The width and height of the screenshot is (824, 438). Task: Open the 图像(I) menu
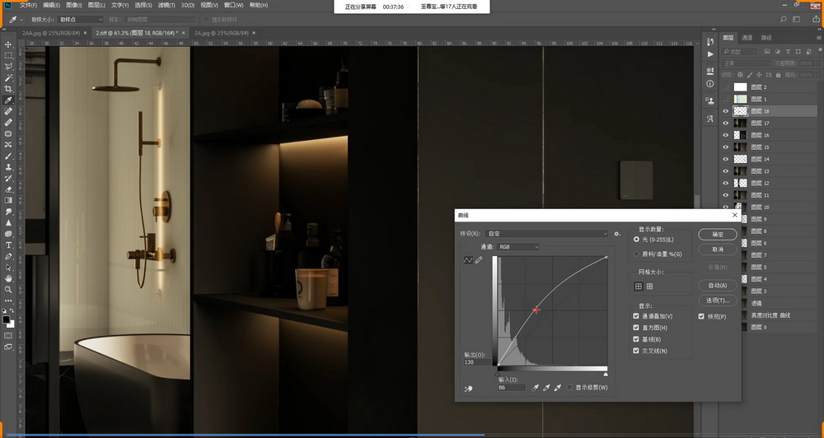coord(73,5)
